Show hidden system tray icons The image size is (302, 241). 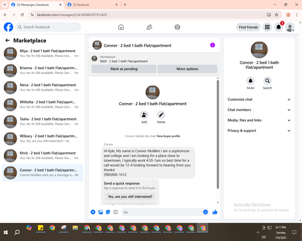click(258, 233)
